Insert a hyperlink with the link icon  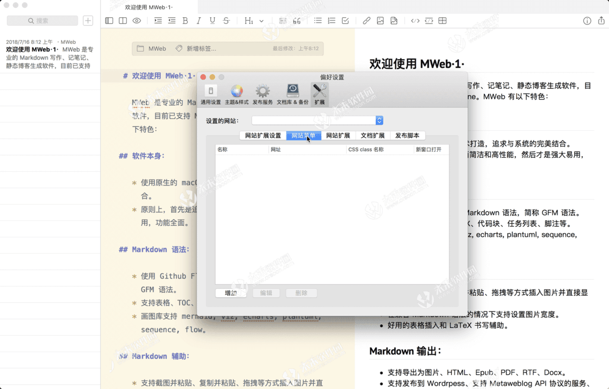(366, 21)
